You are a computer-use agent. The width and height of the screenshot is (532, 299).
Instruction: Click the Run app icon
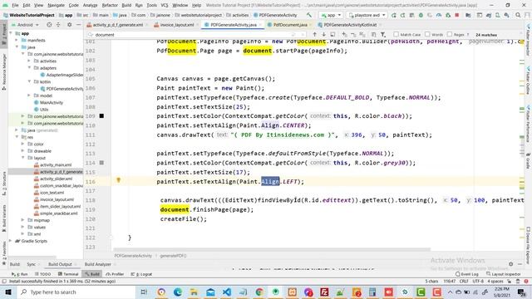pos(393,15)
